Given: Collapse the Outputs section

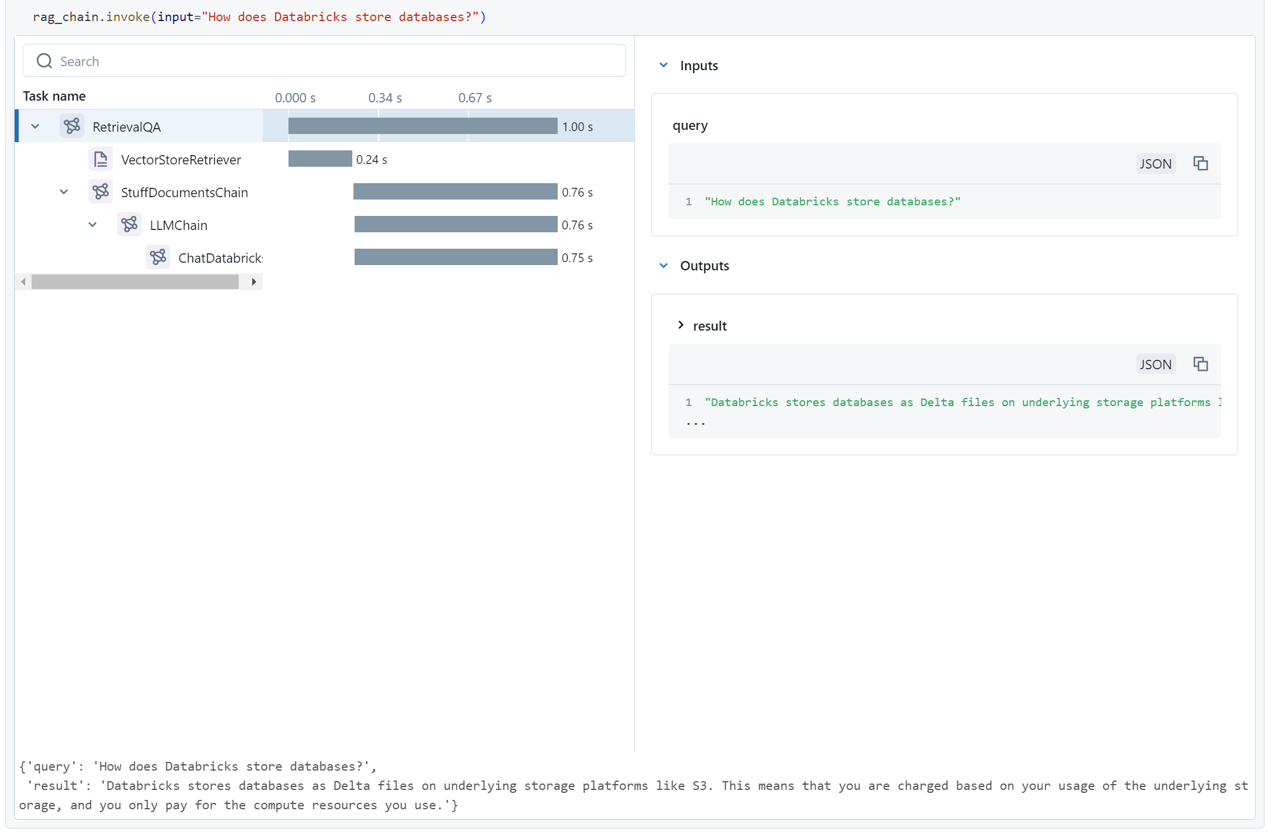Looking at the screenshot, I should tap(664, 266).
